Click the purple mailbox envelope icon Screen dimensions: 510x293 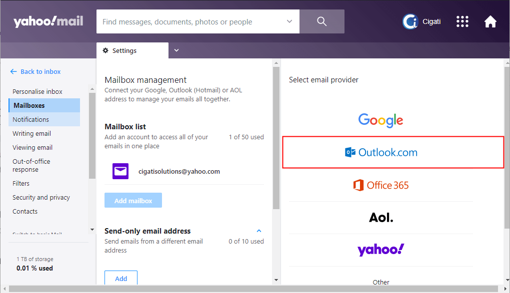click(120, 171)
